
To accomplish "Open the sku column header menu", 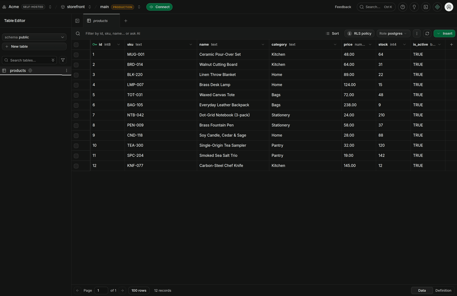I will [191, 44].
